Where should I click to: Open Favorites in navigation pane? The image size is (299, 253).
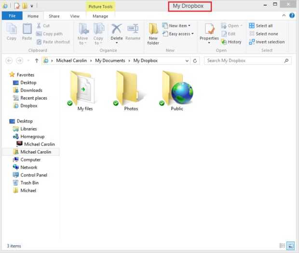[22, 75]
